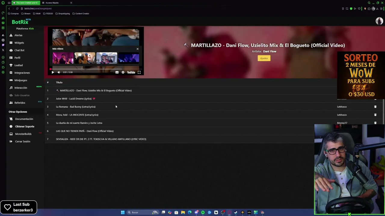Open the Interacción section

(x=20, y=88)
